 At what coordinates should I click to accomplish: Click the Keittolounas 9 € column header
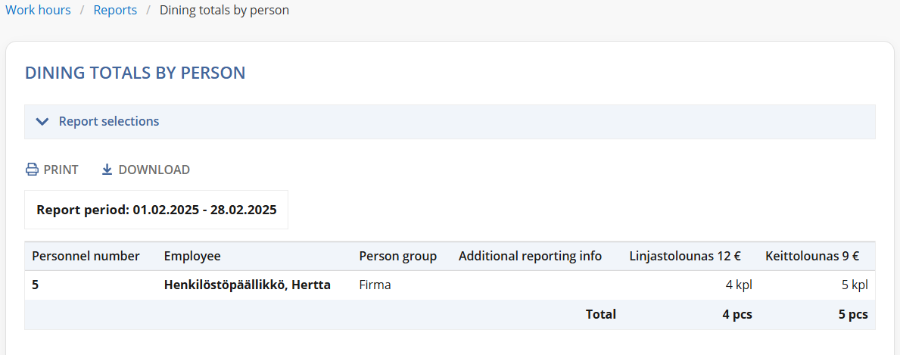click(x=812, y=257)
